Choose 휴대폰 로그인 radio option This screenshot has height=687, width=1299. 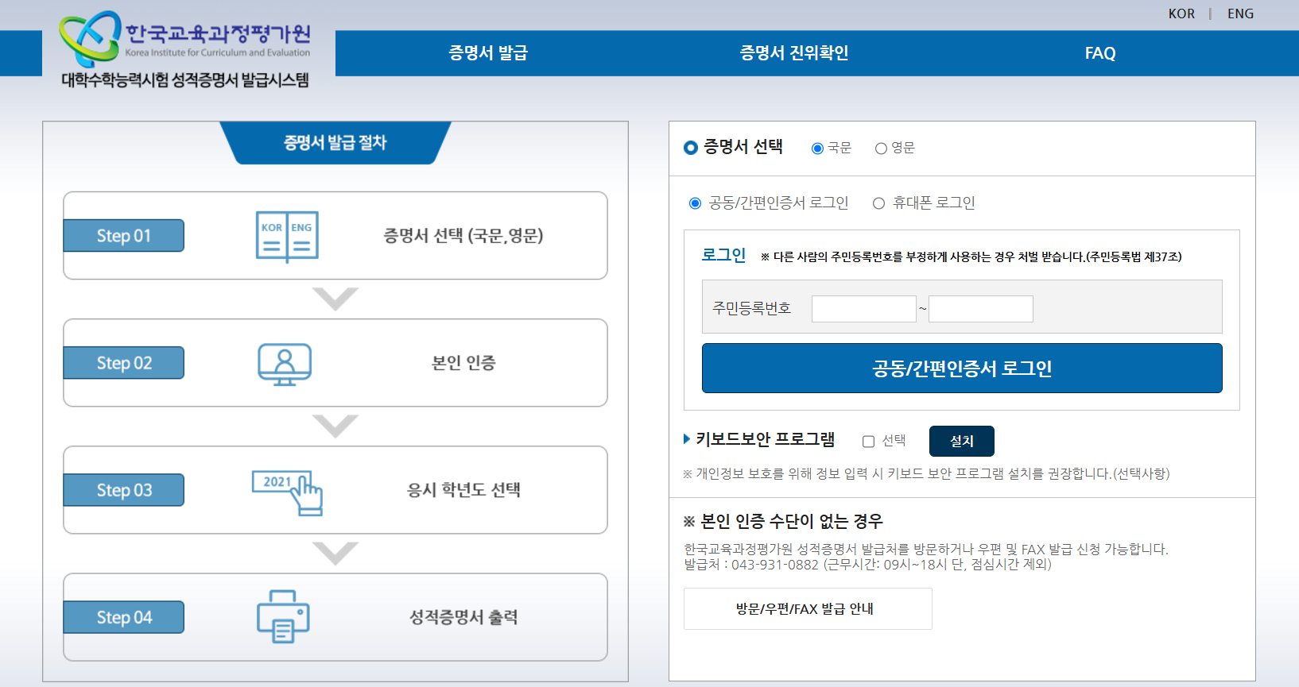[878, 203]
